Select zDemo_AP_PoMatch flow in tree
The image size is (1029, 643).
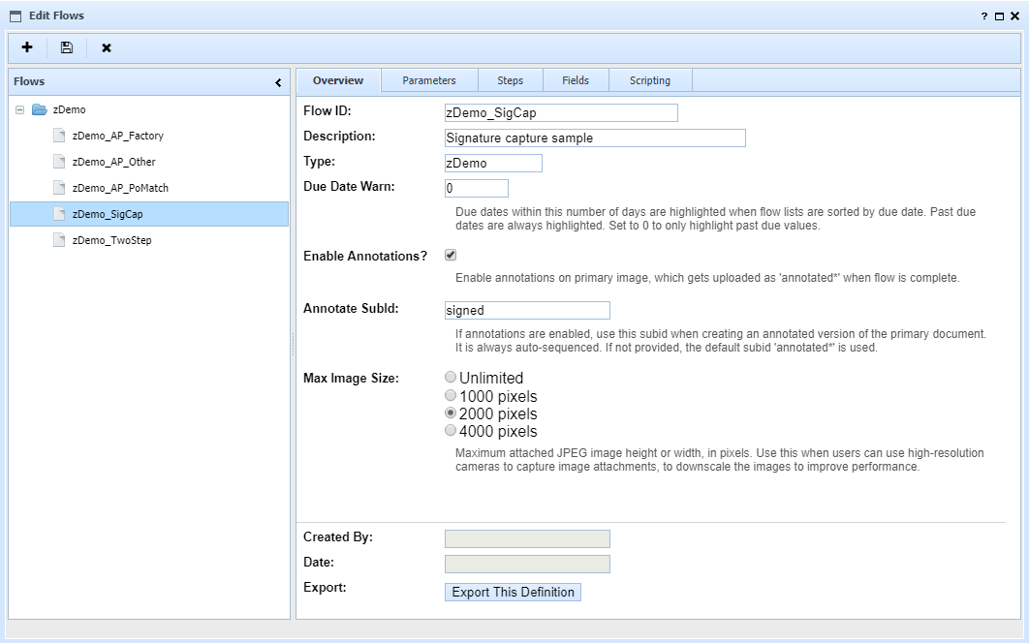click(x=120, y=188)
